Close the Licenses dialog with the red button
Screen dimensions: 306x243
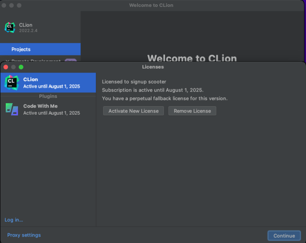(6, 67)
